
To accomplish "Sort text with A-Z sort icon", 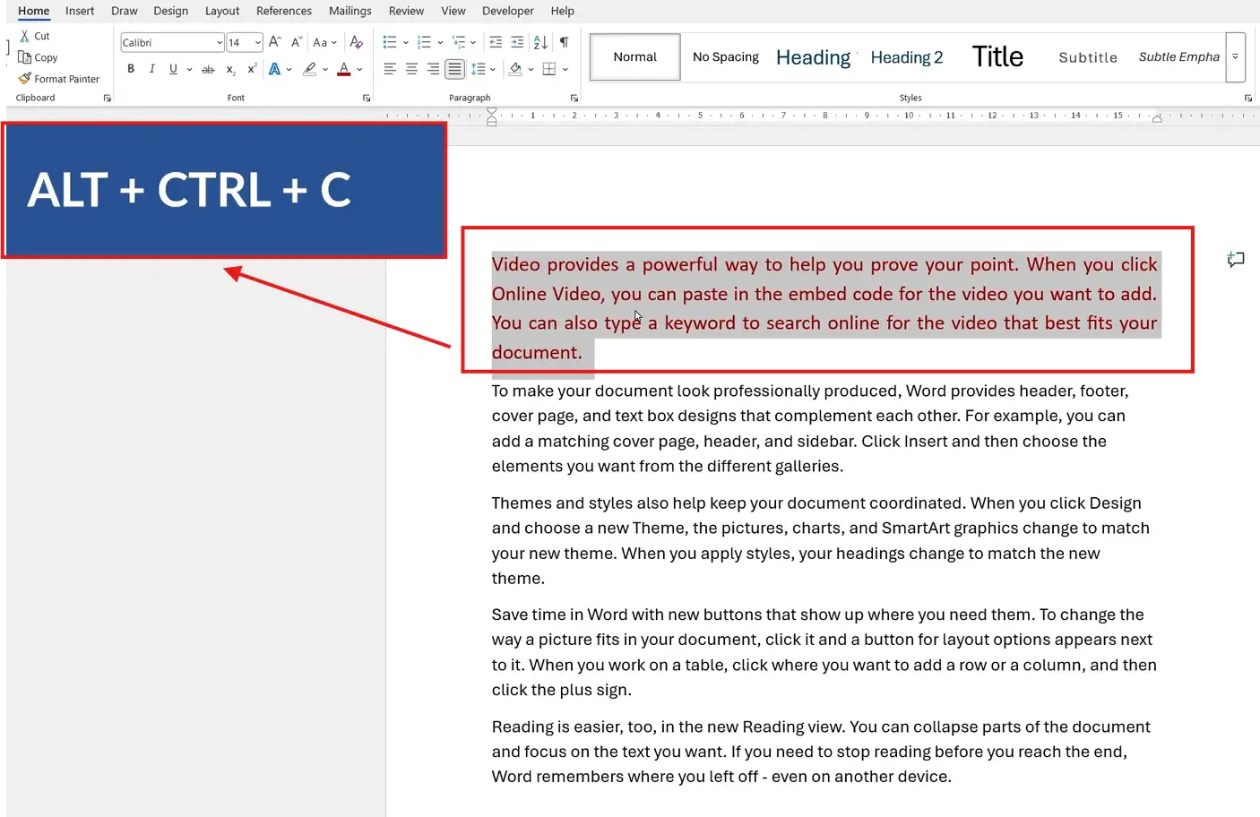I will point(540,42).
